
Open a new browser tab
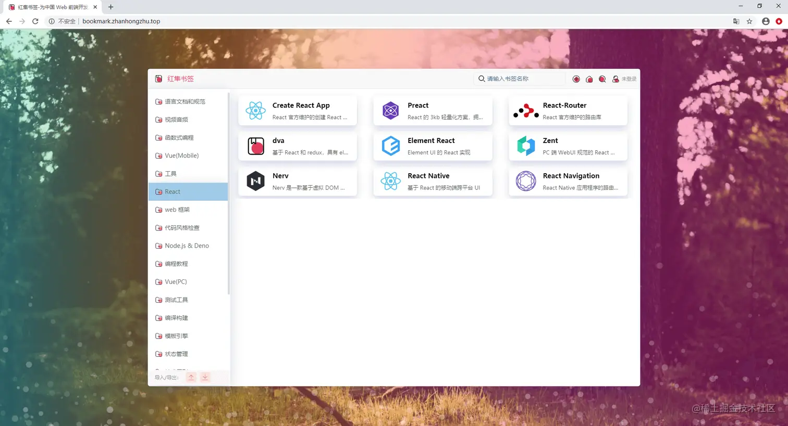(110, 7)
